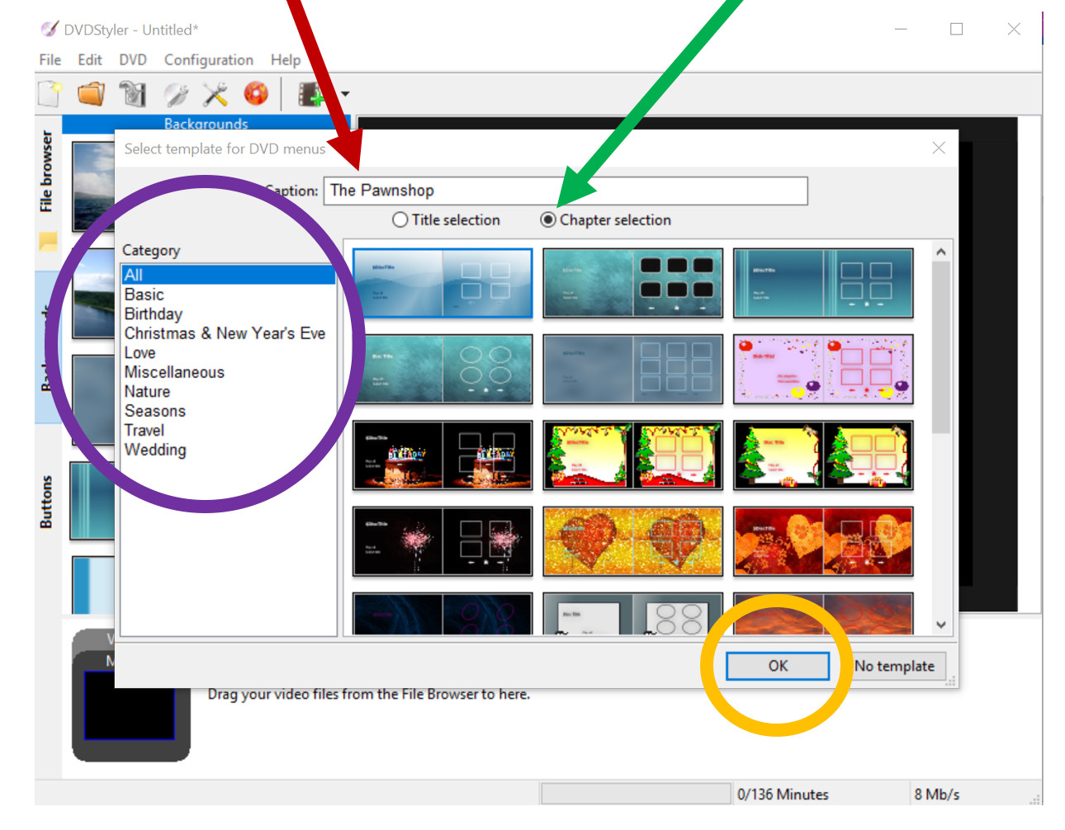Start burning with the red Burn DVD icon
This screenshot has height=830, width=1065.
pyautogui.click(x=255, y=93)
